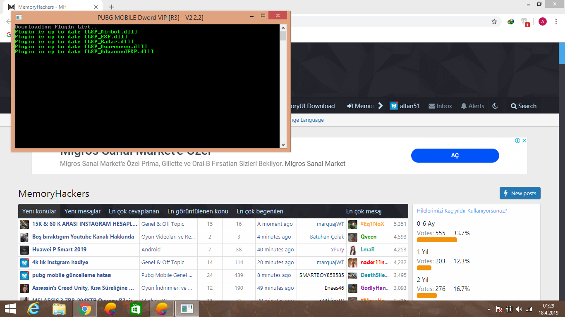This screenshot has height=317, width=565.
Task: Open top poster #Eq1NoX profile
Action: (x=372, y=224)
